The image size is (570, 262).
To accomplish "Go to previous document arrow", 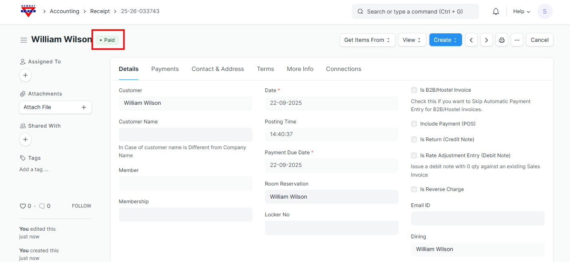I will (471, 40).
